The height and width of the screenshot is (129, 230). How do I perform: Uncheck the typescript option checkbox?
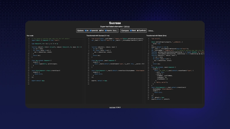click(91, 31)
